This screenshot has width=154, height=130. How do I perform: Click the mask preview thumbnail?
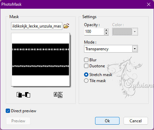pyautogui.click(x=41, y=60)
